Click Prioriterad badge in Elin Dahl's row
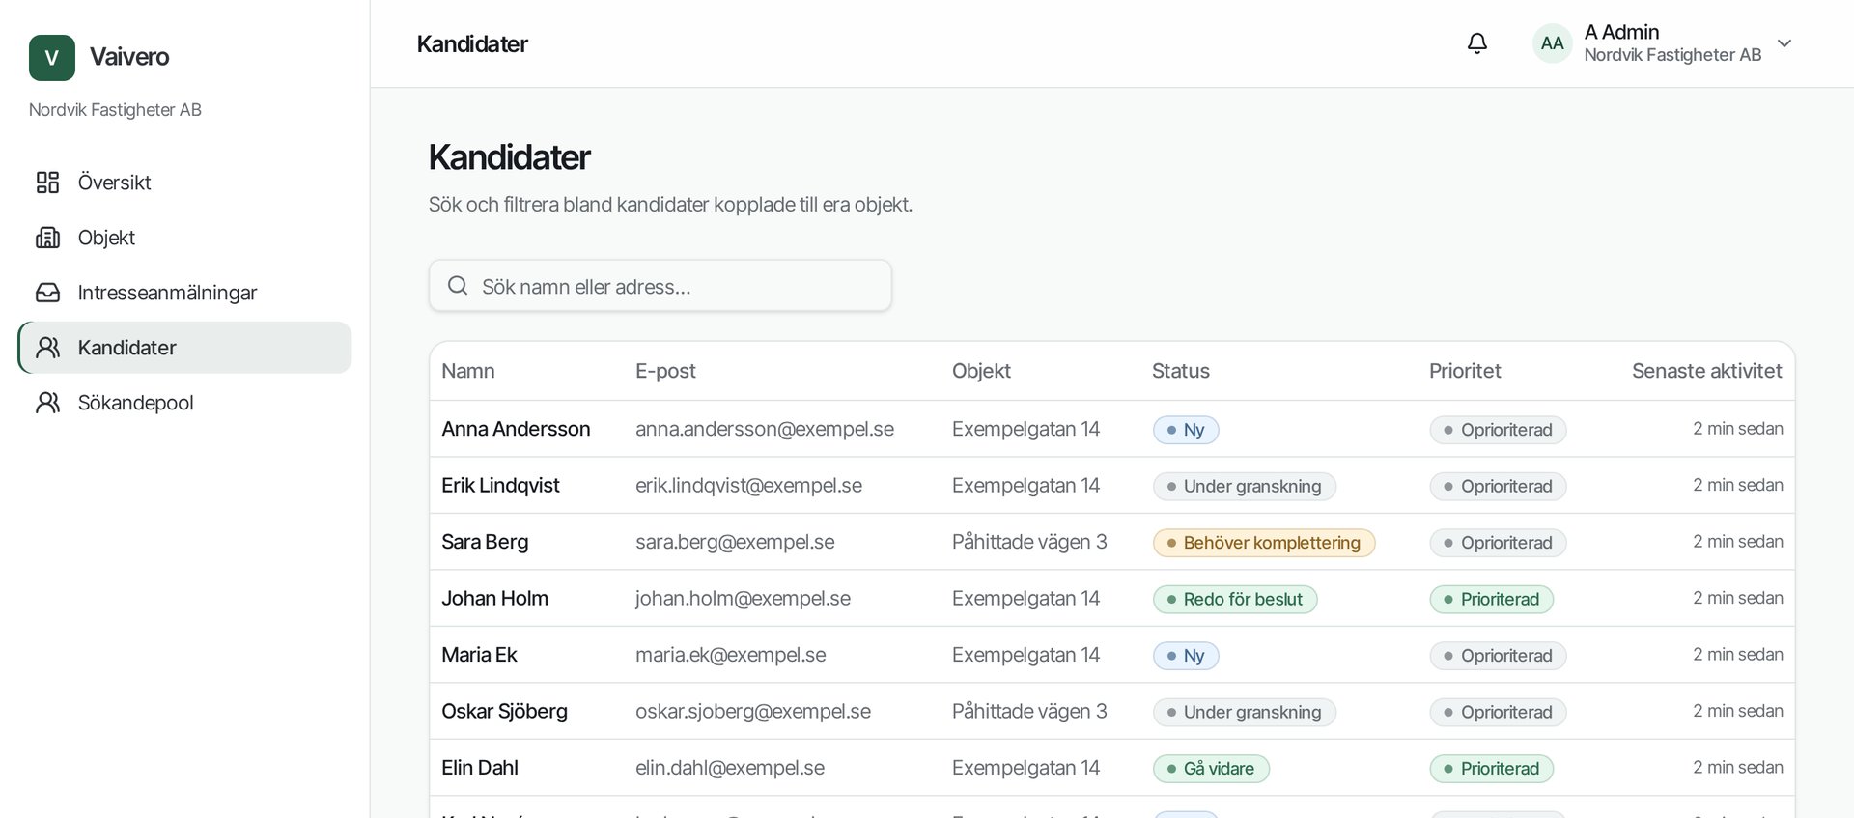 tap(1492, 769)
